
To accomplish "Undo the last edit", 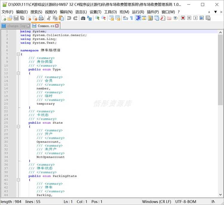I will [69, 18].
